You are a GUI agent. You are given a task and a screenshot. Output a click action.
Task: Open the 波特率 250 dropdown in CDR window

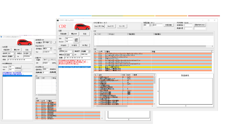pos(73,51)
